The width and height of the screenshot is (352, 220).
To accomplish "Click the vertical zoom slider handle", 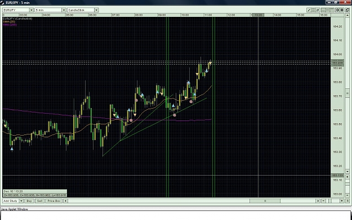I will point(347,184).
